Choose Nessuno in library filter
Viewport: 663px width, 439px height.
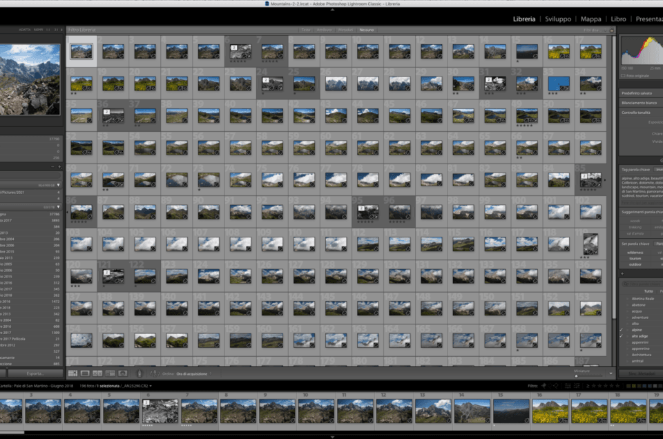(x=367, y=30)
